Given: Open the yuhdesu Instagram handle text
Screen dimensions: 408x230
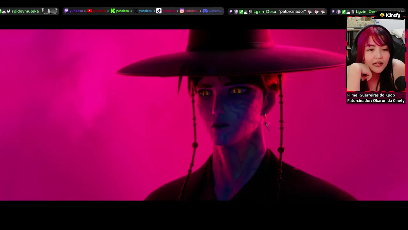Looking at the screenshot, I should click(x=192, y=11).
